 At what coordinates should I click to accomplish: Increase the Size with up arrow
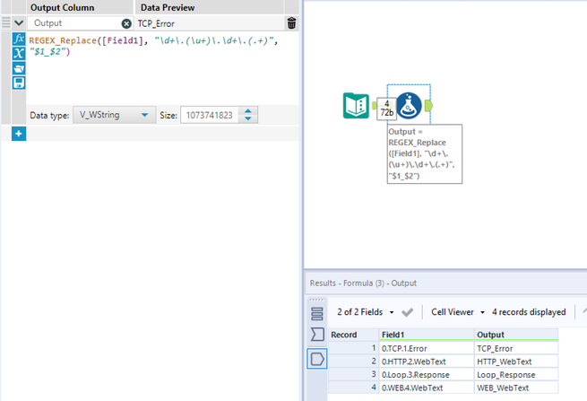click(248, 111)
